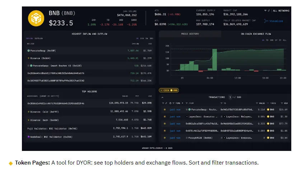Screen dimensions: 306x171
Task: Open PancakeSwap: Route sender in transactions
Action: pyautogui.click(x=204, y=110)
